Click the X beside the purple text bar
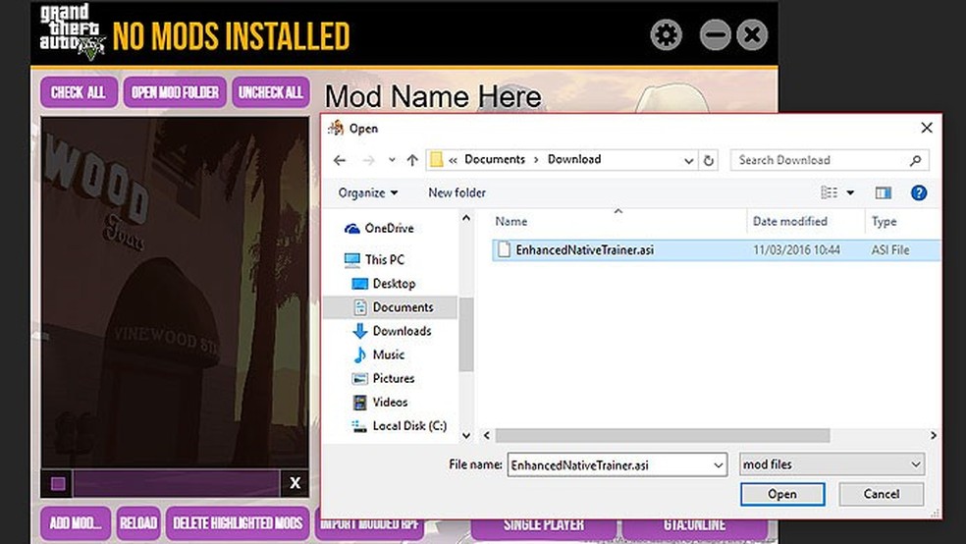This screenshot has height=544, width=966. point(295,484)
